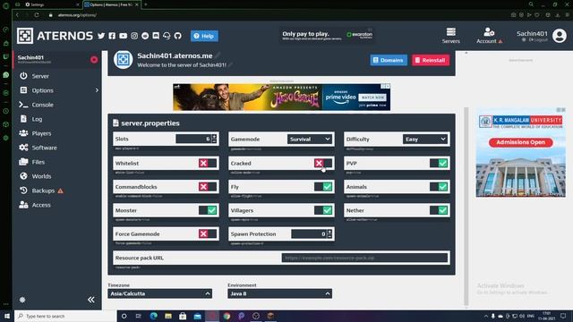Screen dimensions: 573x322
Task: Open Environment dropdown Java 8
Action: [x=279, y=293]
